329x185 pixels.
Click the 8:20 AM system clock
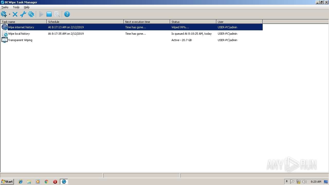click(x=316, y=182)
